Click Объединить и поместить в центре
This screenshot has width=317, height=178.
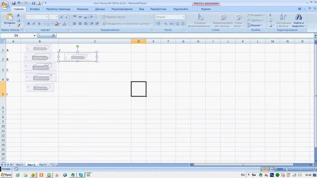127,24
